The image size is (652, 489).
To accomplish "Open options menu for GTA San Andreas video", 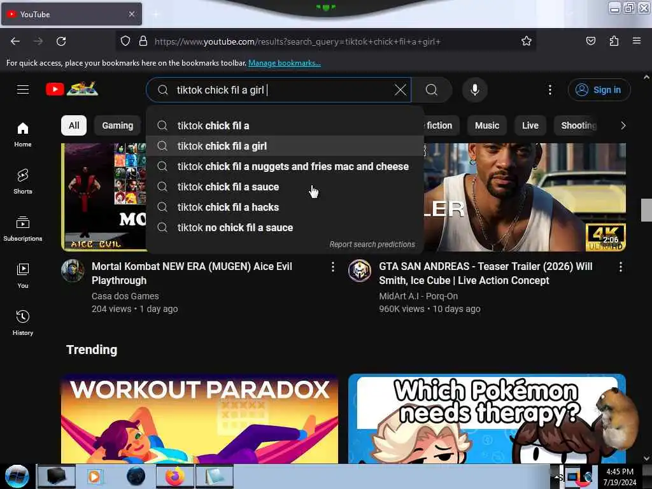I will [620, 267].
